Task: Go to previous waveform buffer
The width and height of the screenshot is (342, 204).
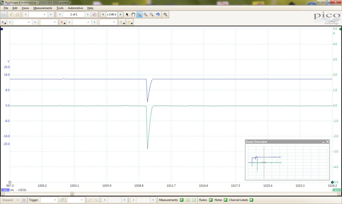Action: point(60,14)
